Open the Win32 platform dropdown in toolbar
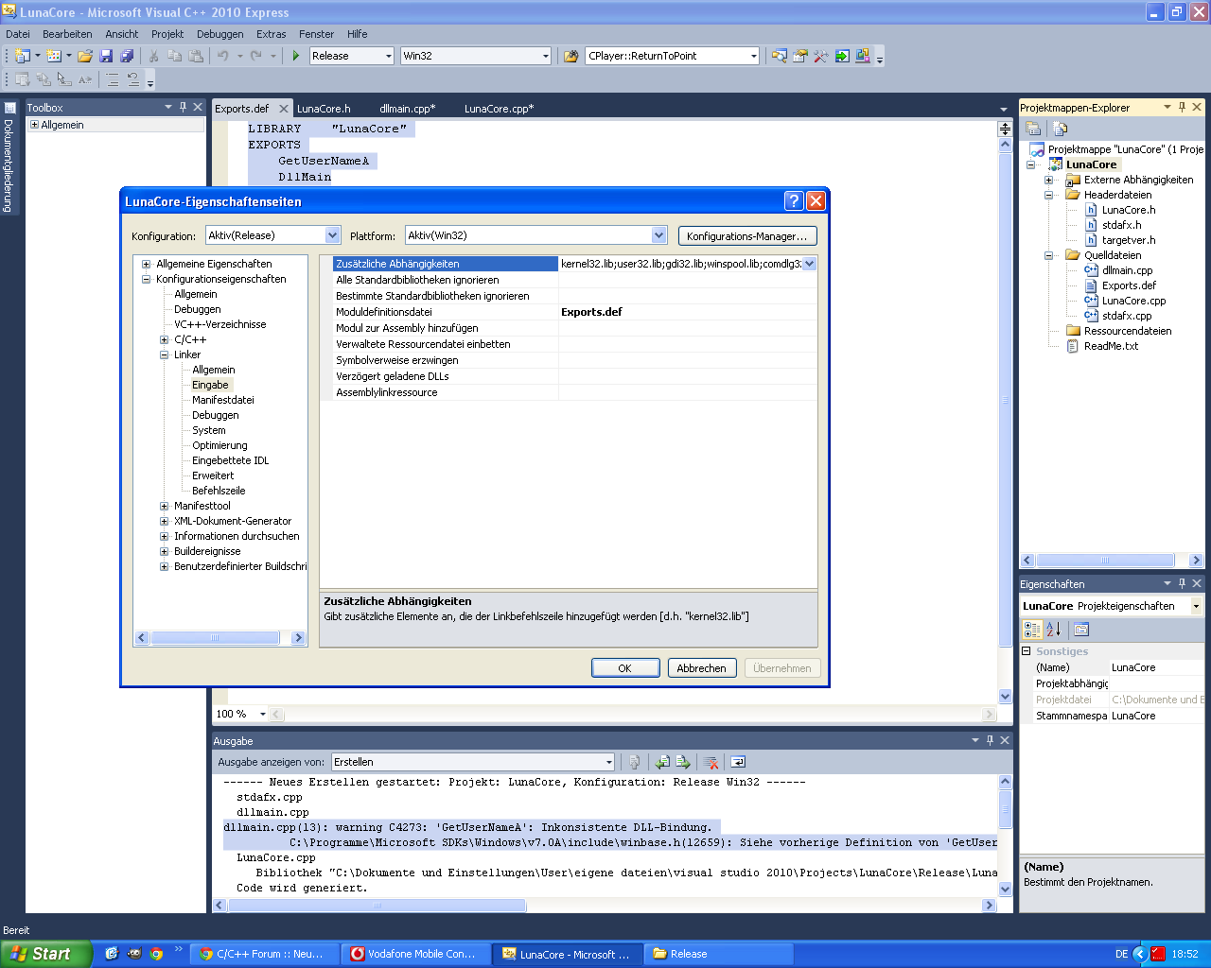Viewport: 1211px width, 968px height. [545, 56]
